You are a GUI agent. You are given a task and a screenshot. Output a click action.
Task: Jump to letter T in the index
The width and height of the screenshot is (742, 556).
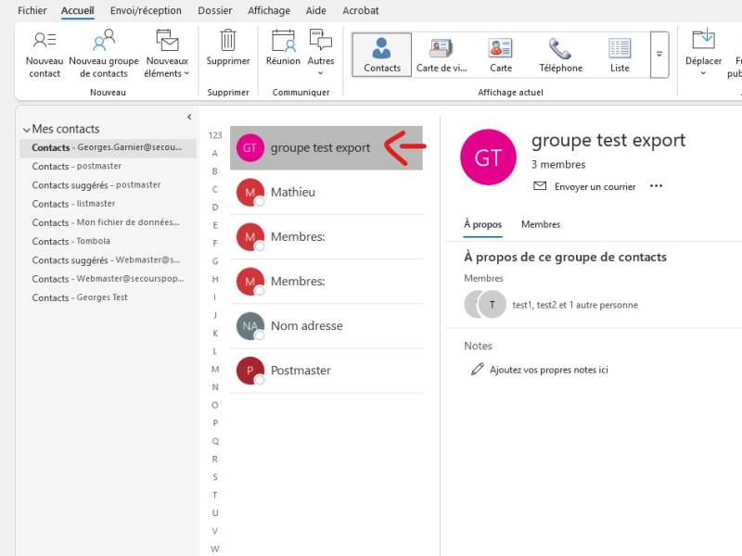click(x=215, y=495)
